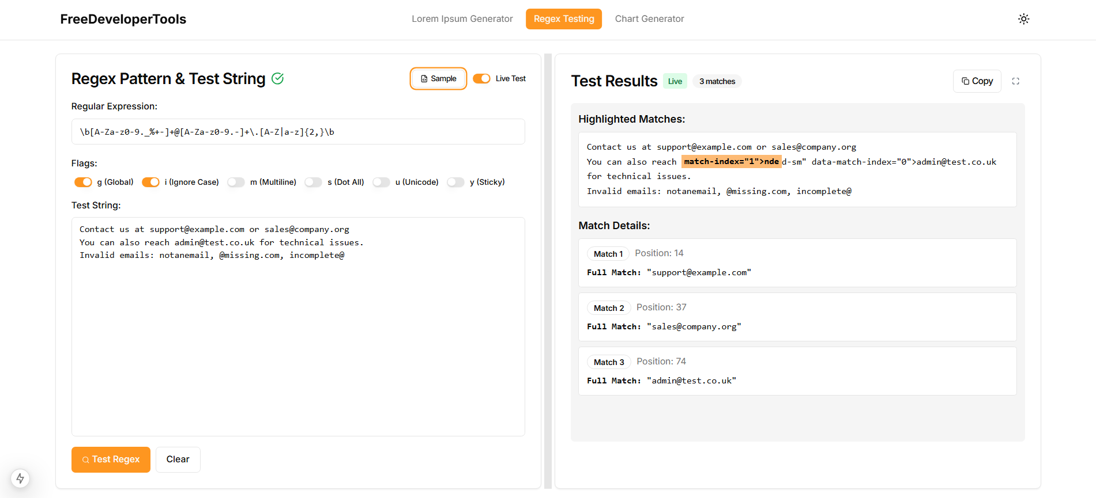Enable the u (Unicode) flag

[381, 182]
